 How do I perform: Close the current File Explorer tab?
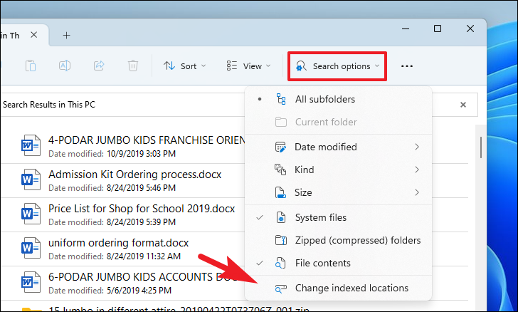tap(33, 35)
